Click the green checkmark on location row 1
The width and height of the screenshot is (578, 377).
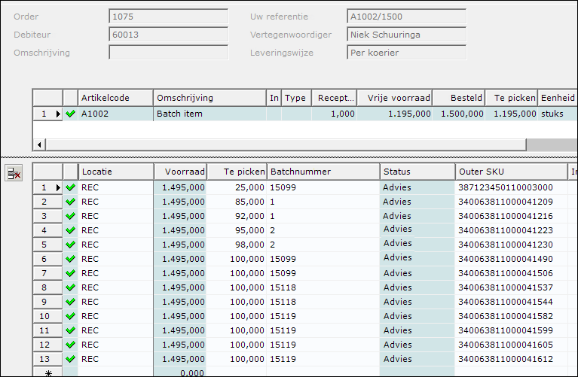[x=70, y=187]
